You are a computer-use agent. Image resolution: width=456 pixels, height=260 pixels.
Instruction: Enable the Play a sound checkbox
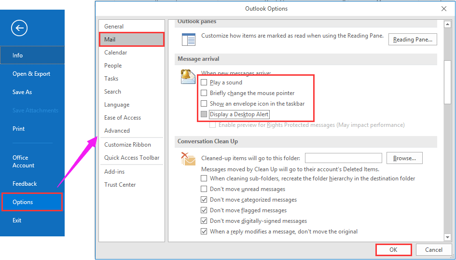coord(204,82)
